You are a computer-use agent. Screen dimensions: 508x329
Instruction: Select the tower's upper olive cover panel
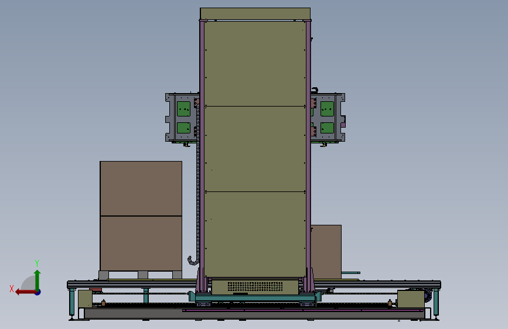255,63
